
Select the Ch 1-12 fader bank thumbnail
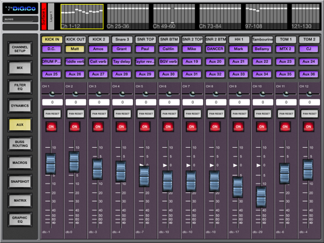click(x=82, y=17)
